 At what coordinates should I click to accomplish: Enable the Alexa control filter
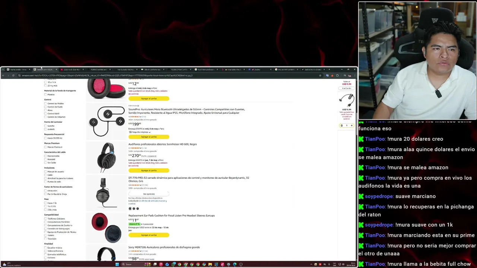(x=45, y=110)
